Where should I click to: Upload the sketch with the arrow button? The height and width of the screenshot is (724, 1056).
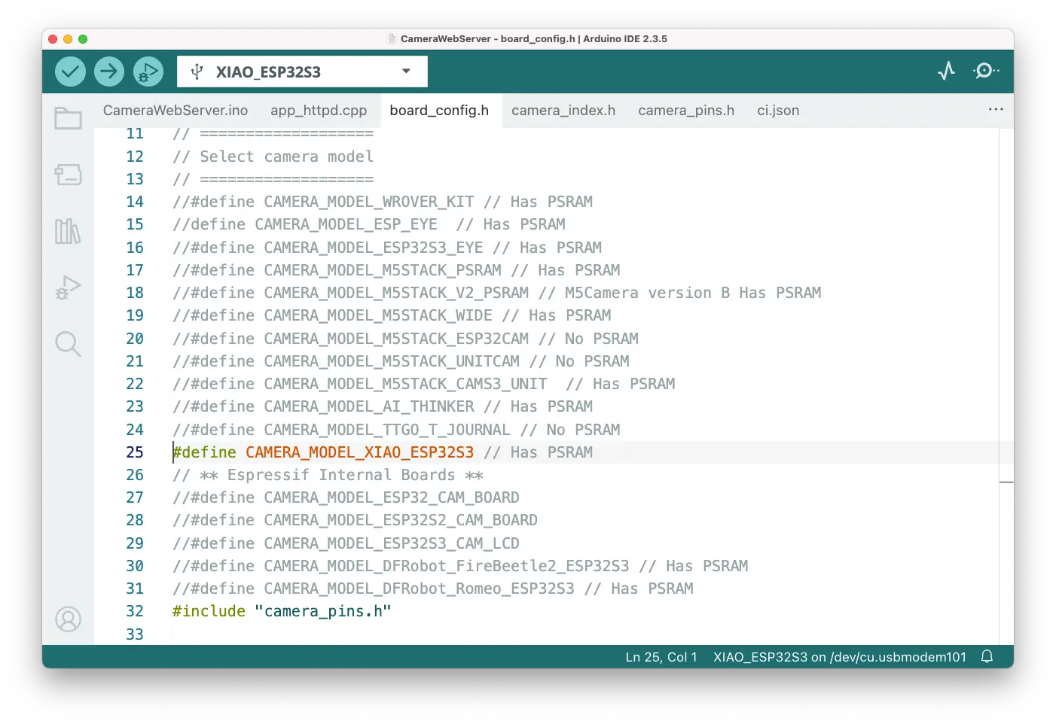coord(109,71)
